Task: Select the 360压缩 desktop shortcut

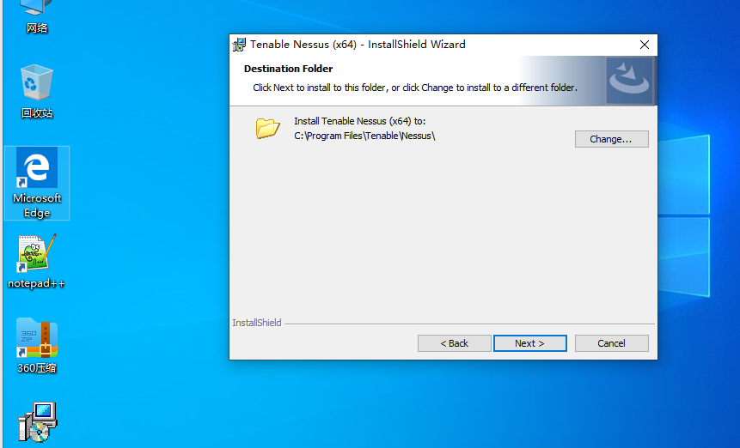Action: [x=37, y=346]
